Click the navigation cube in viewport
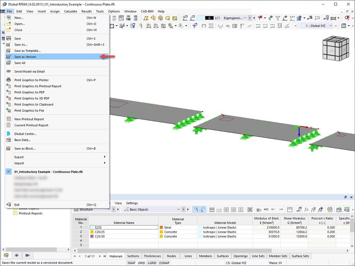This screenshot has height=266, width=355. click(x=336, y=48)
